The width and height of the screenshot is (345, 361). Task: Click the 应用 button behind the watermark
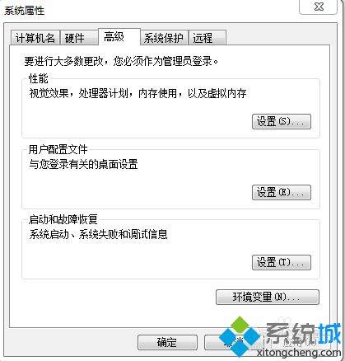[x=299, y=342]
